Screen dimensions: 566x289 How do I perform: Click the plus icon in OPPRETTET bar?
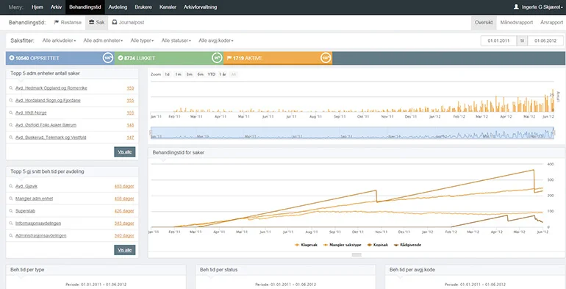click(x=12, y=58)
